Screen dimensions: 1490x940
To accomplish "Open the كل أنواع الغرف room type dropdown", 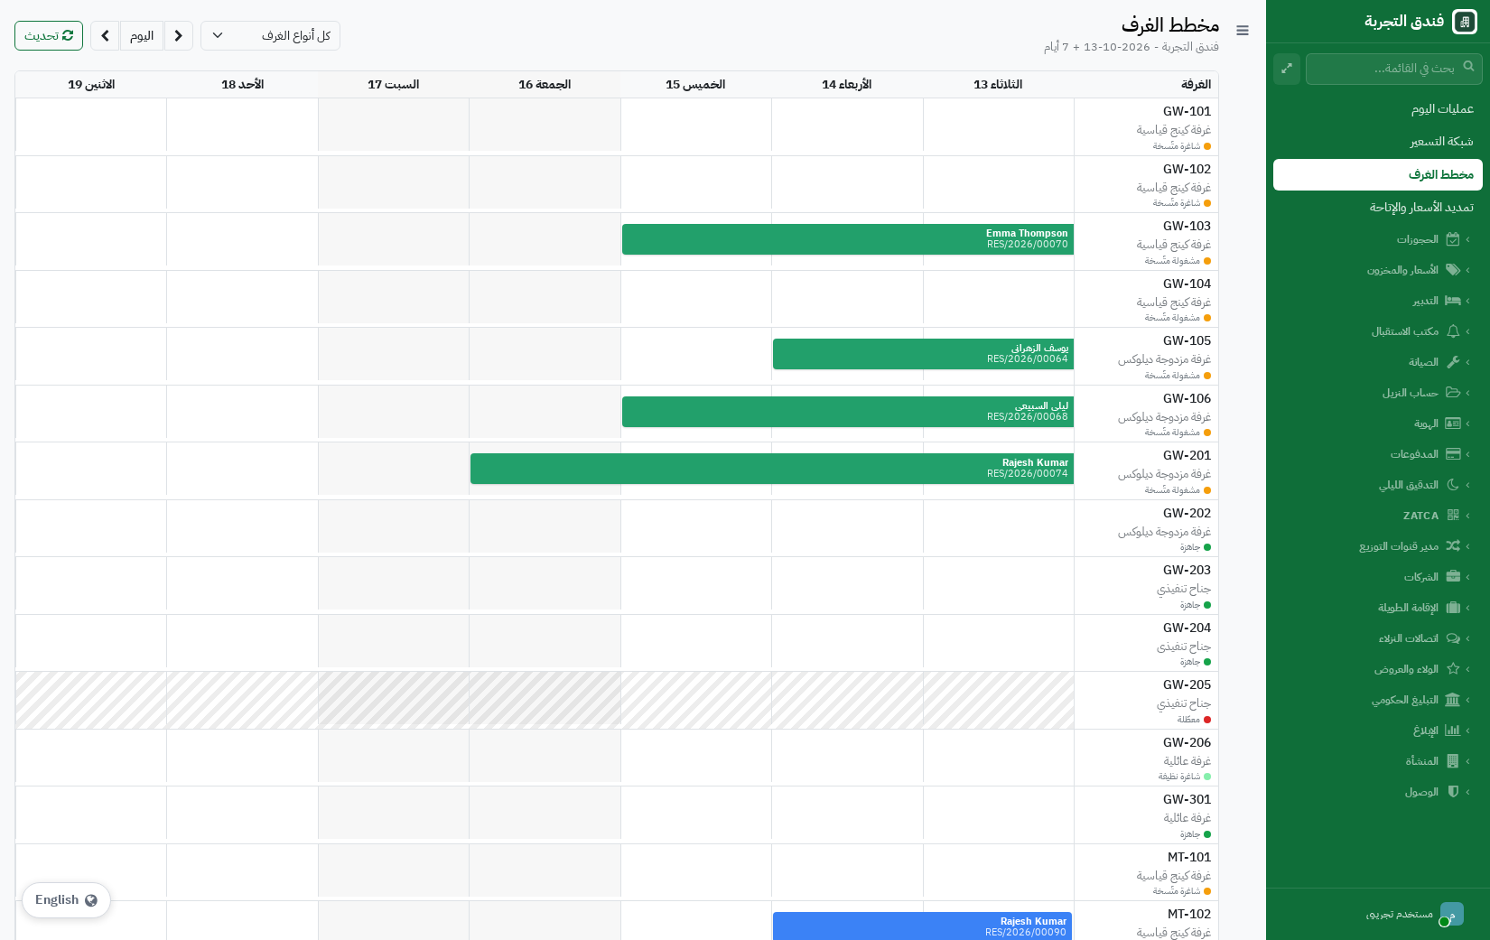I will pos(270,36).
